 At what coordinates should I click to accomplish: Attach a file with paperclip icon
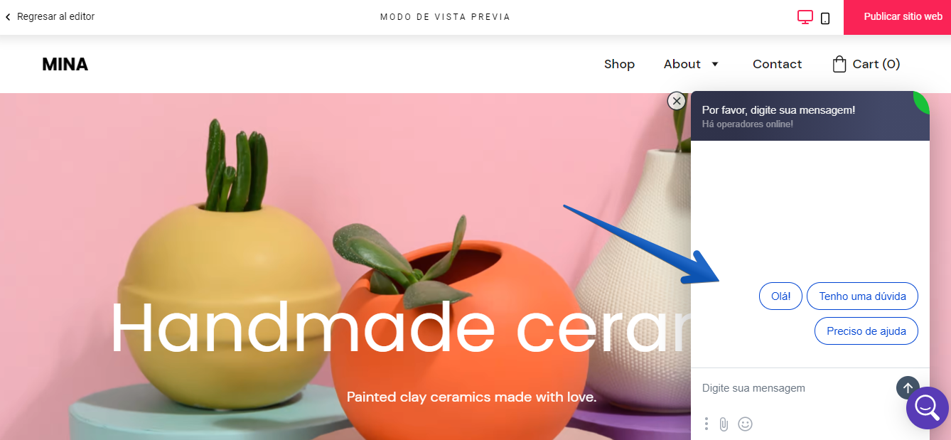724,424
